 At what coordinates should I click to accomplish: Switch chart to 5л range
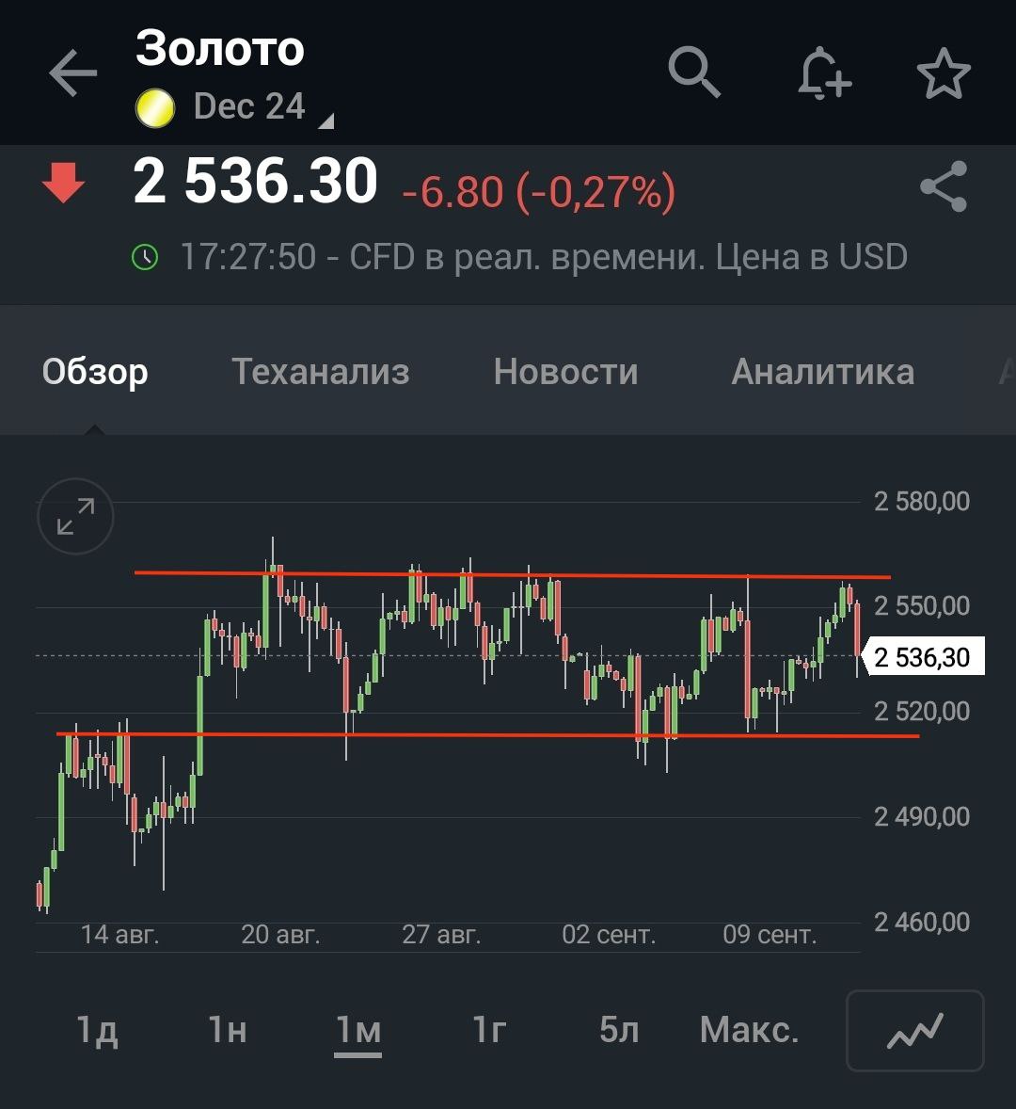coord(619,1031)
